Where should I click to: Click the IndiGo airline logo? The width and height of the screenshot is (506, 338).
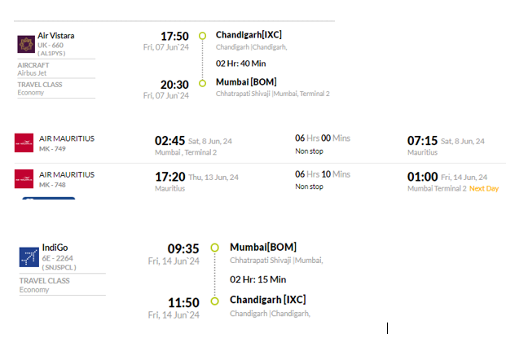coord(29,257)
